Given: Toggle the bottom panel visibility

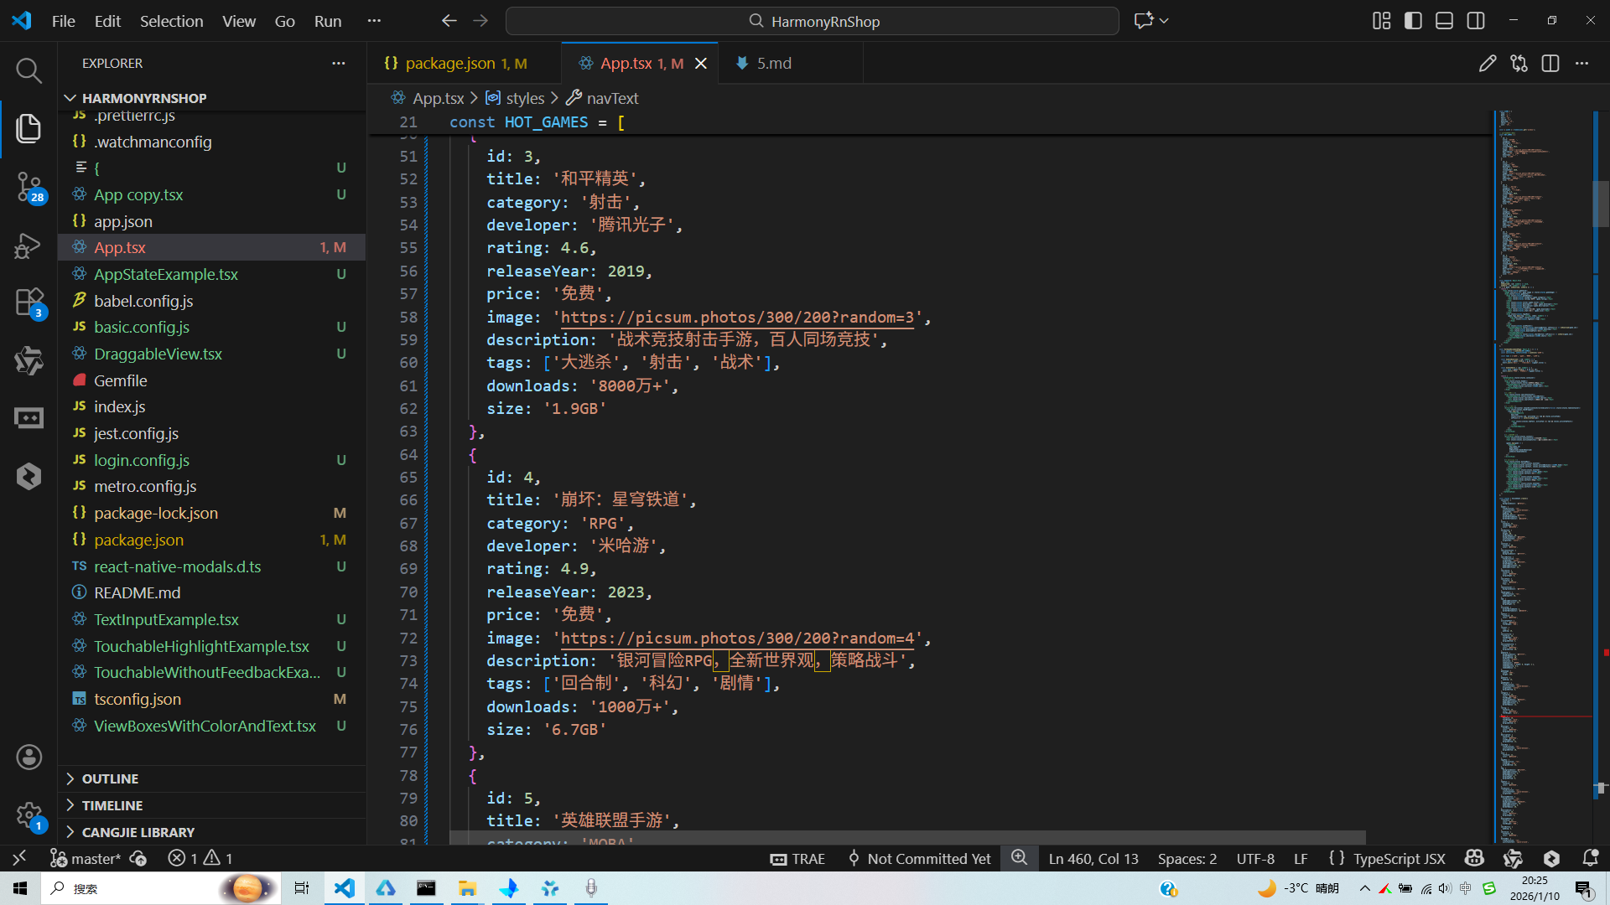Looking at the screenshot, I should click(x=1444, y=21).
